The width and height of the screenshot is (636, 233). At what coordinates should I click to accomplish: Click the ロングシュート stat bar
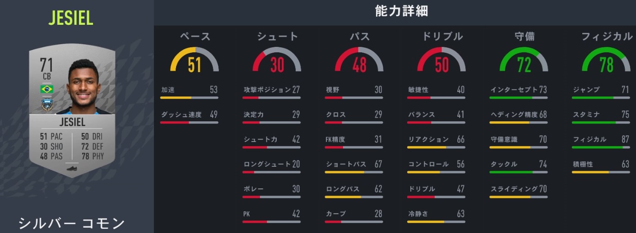(x=272, y=172)
